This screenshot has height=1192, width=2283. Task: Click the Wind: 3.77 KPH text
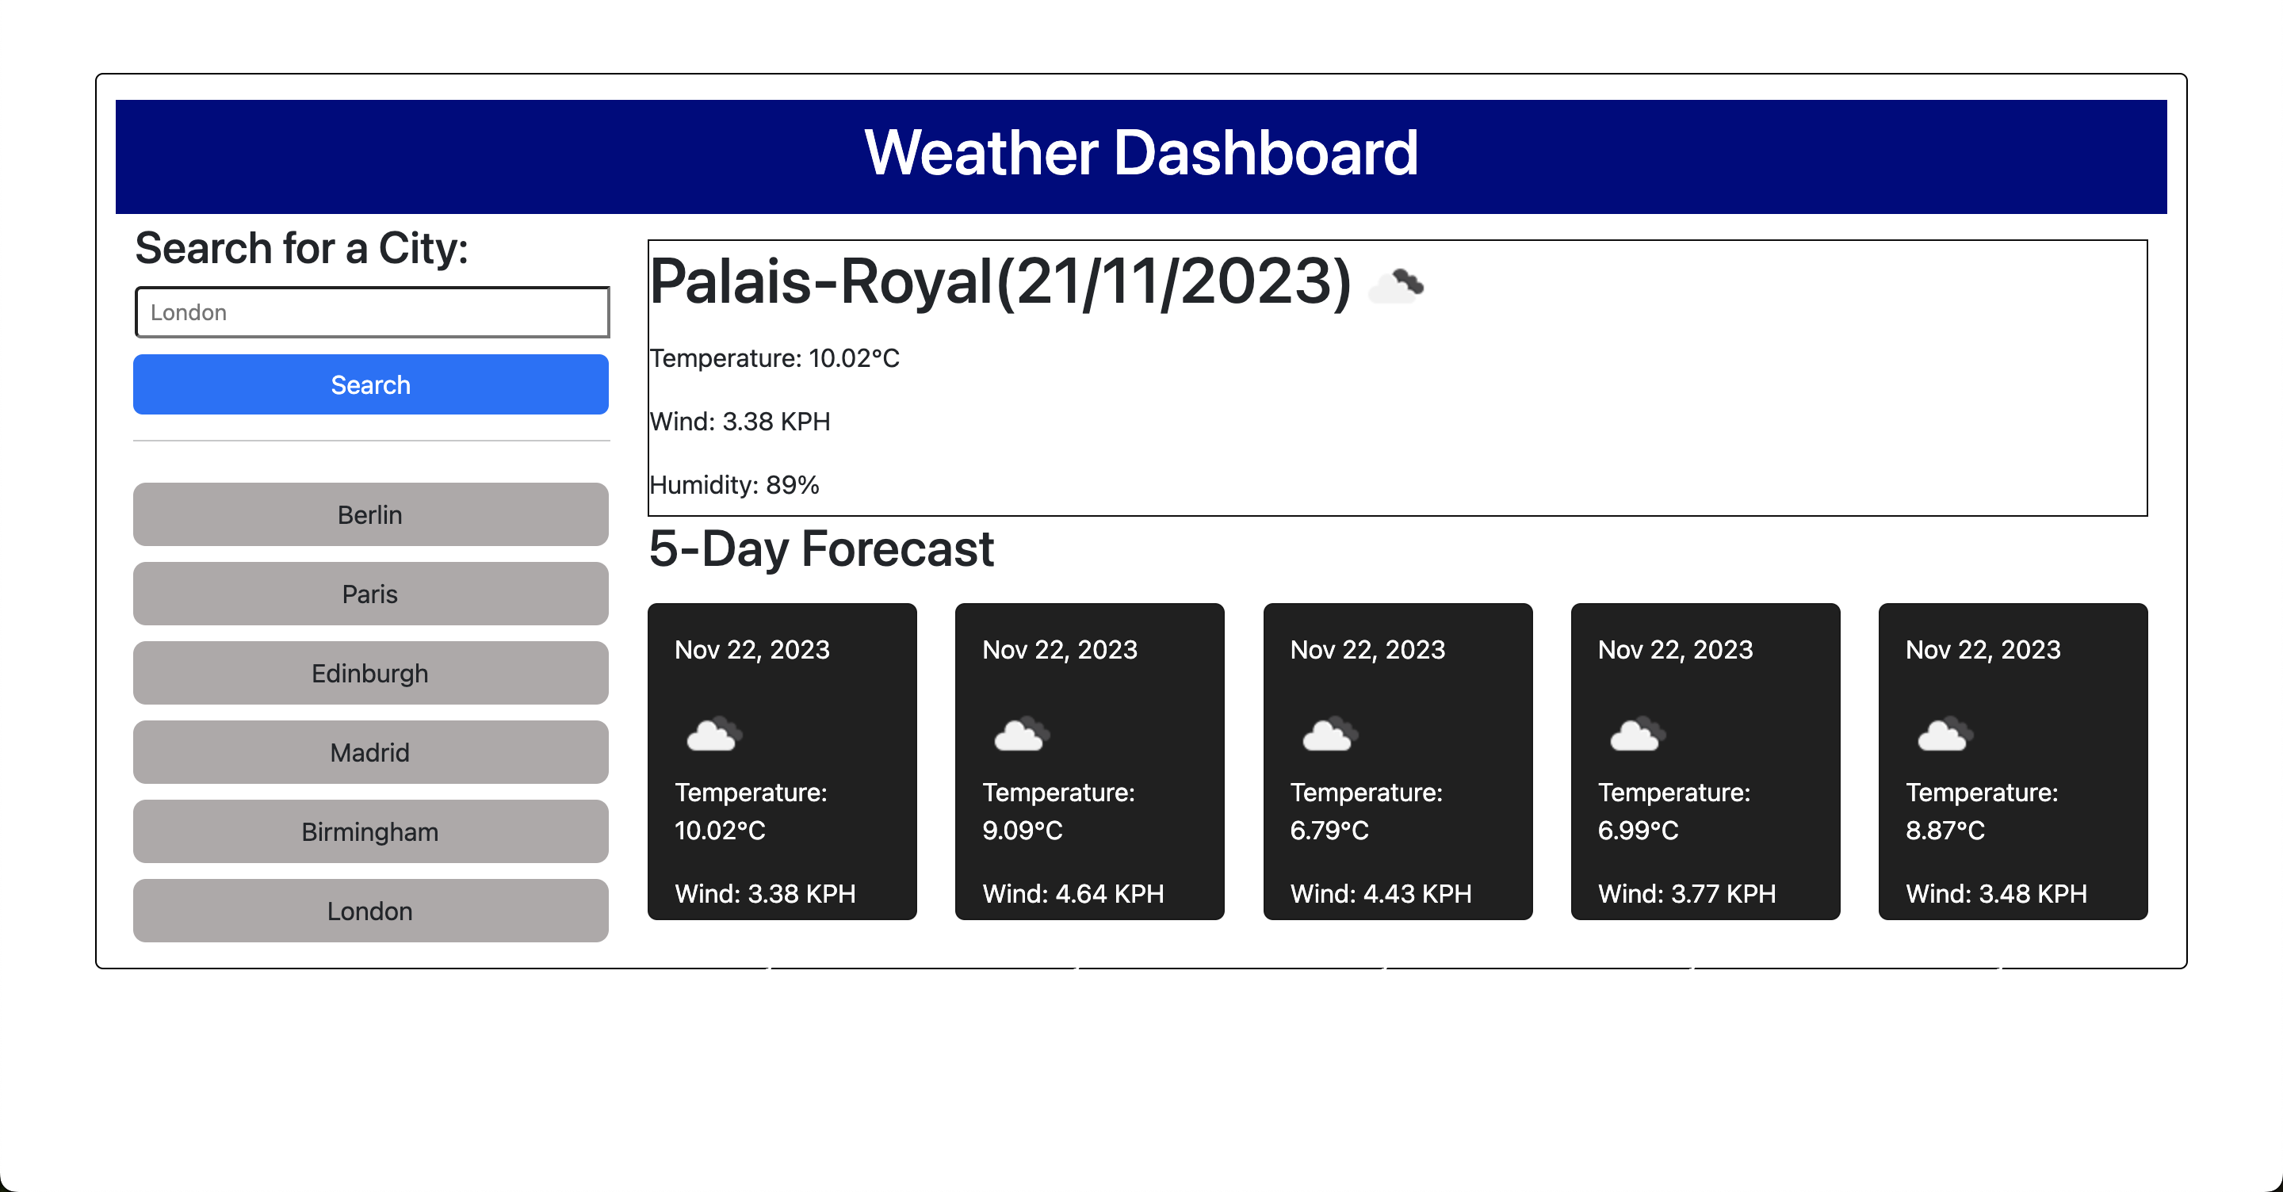pos(1687,893)
